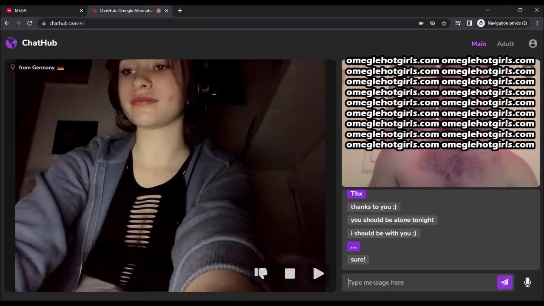Viewport: 544px width, 306px height.
Task: Select the 'thanks to you :)' message
Action: [374, 207]
